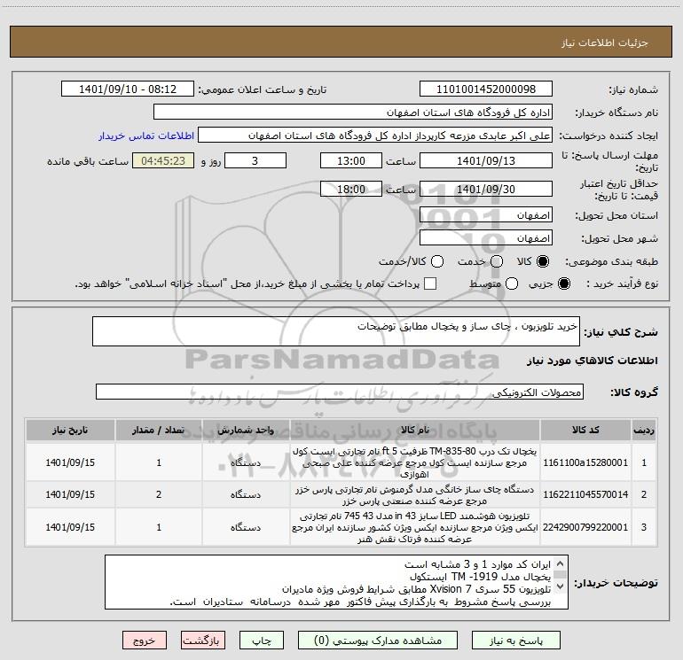Click the خروج exit button
The width and height of the screenshot is (683, 660).
(x=145, y=641)
